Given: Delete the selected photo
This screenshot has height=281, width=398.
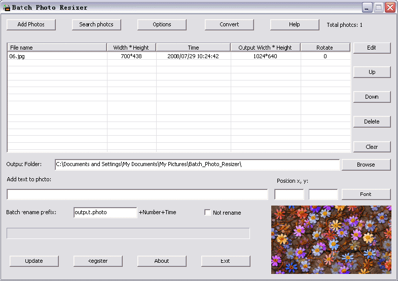Looking at the screenshot, I should (372, 122).
